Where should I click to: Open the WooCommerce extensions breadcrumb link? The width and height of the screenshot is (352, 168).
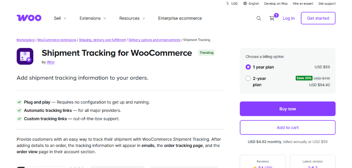(57, 40)
